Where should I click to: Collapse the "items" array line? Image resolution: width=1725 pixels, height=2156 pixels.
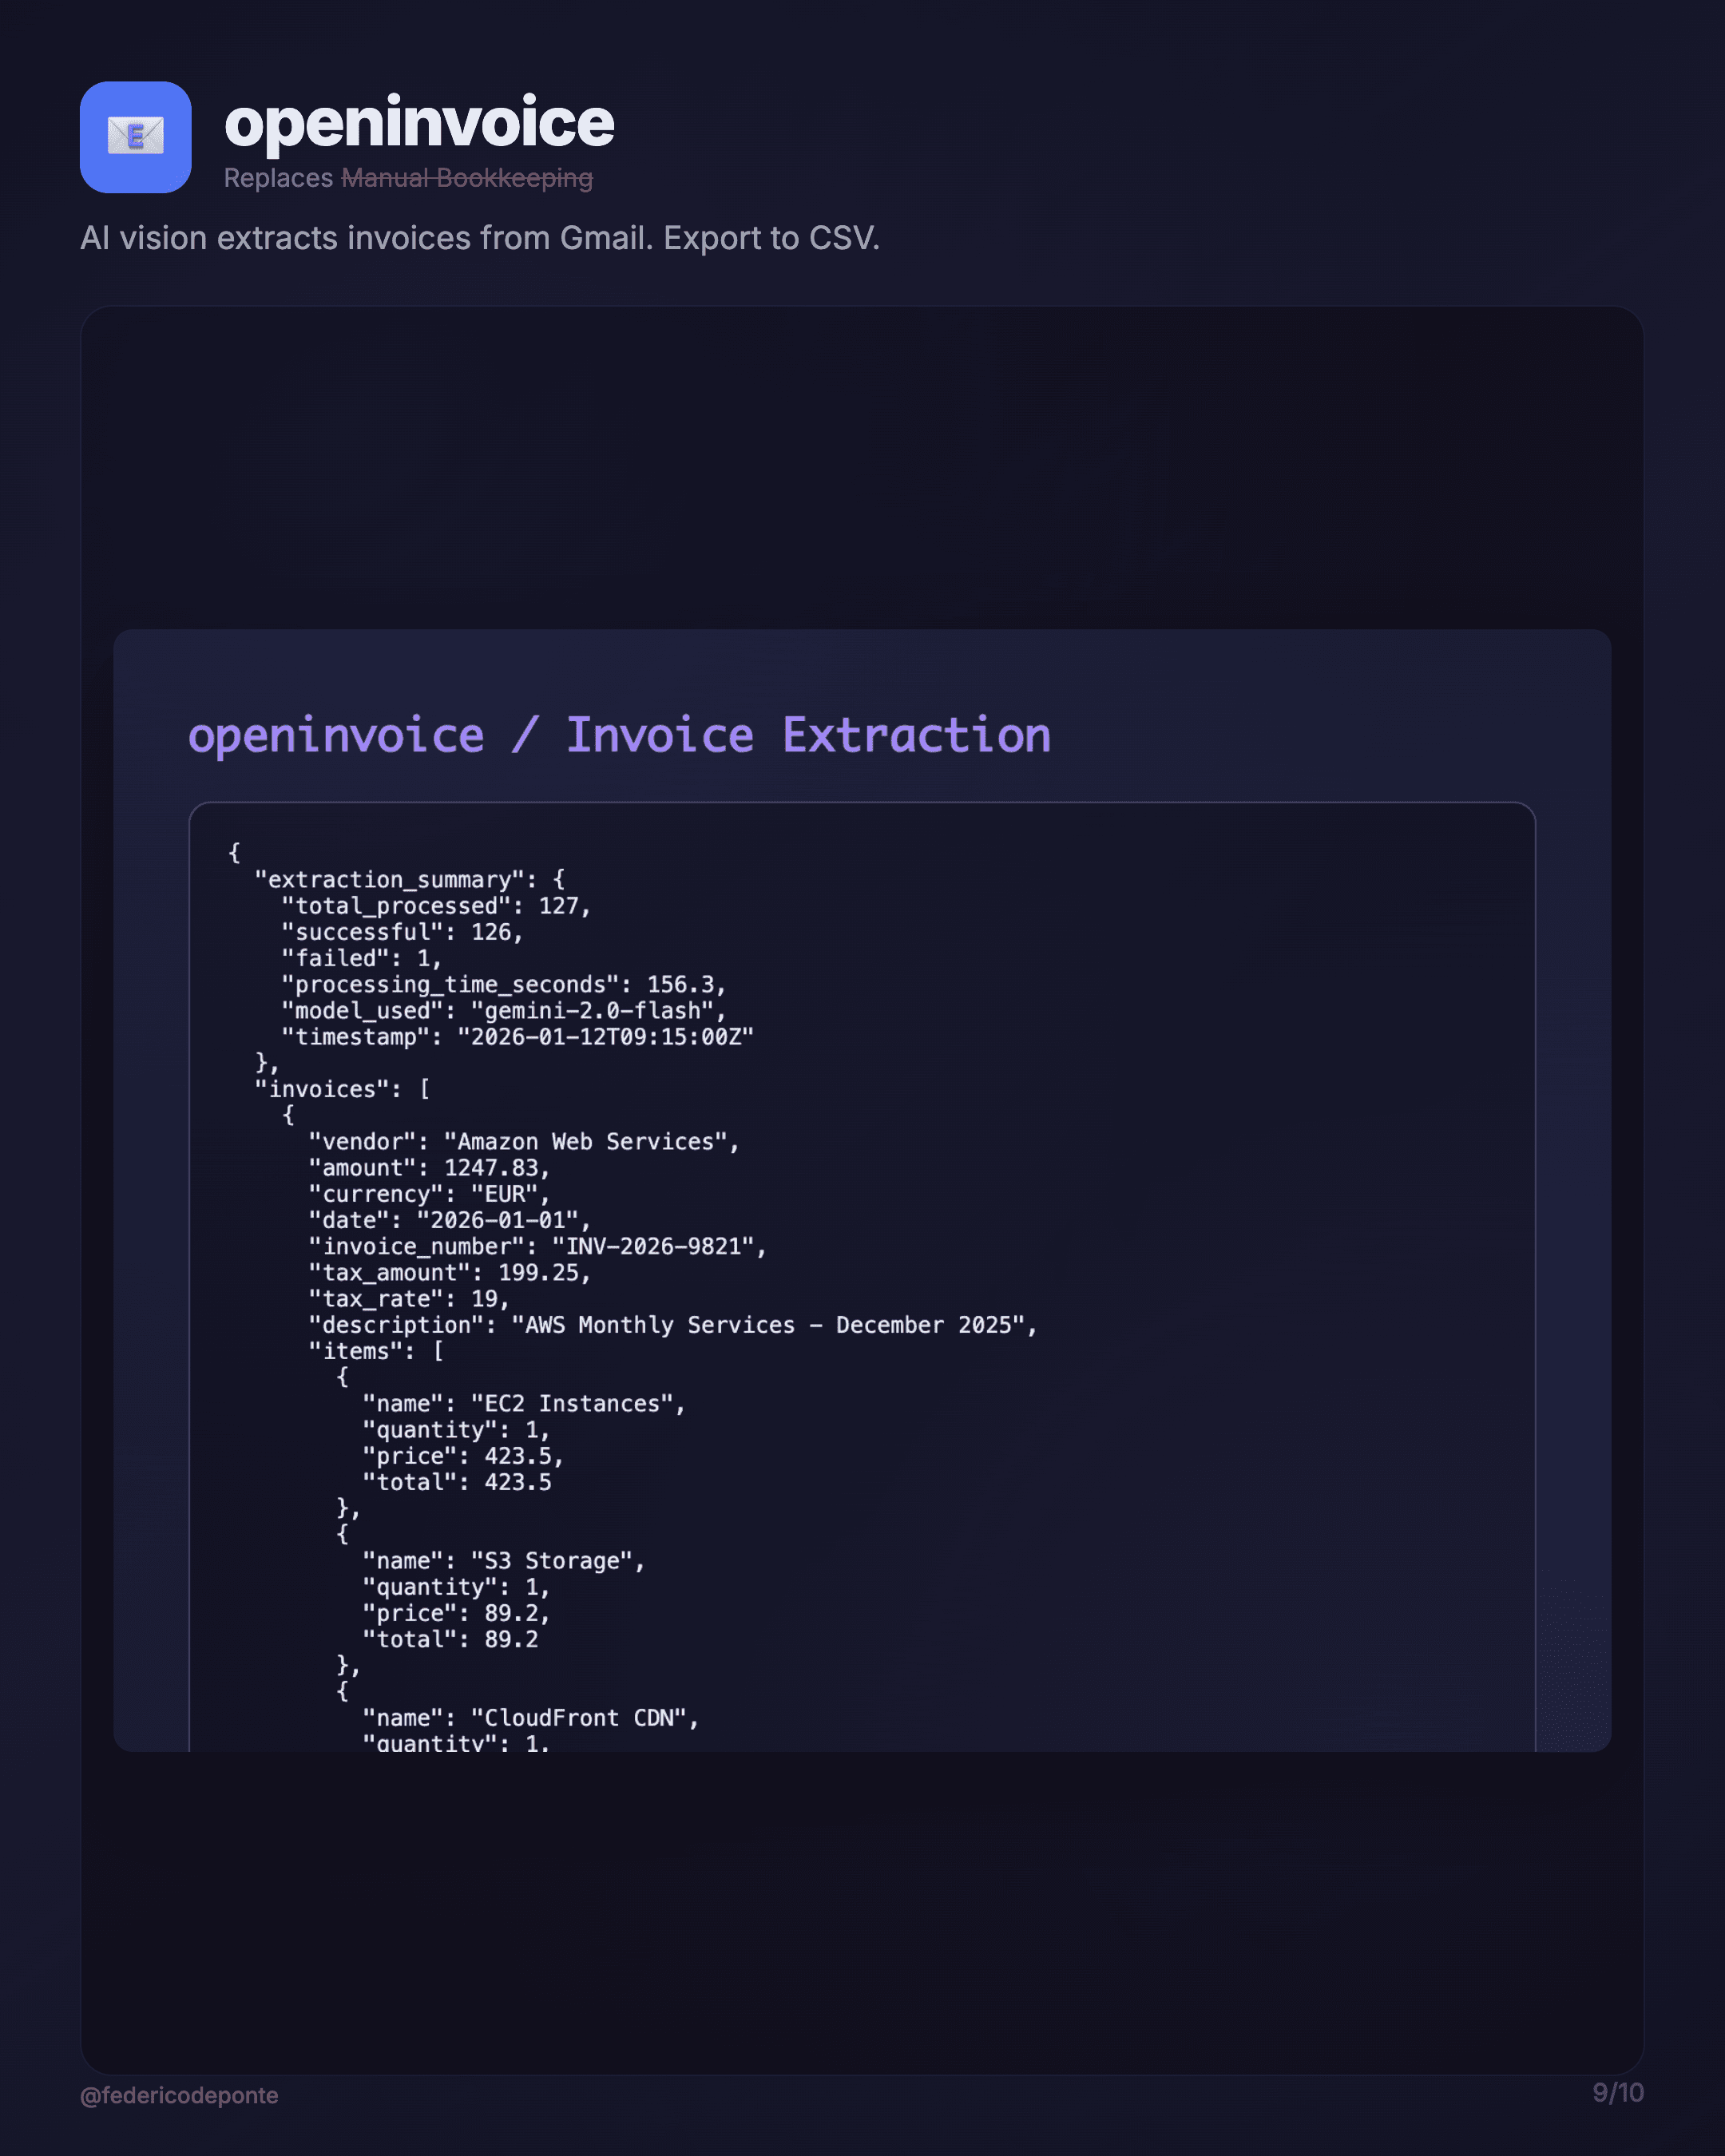pyautogui.click(x=376, y=1350)
